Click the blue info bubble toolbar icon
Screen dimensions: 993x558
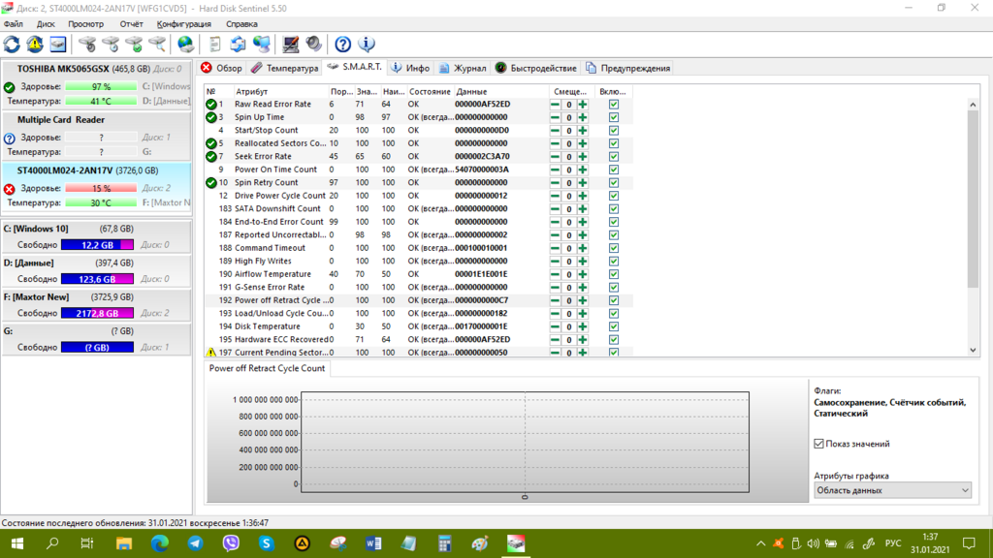coord(367,45)
